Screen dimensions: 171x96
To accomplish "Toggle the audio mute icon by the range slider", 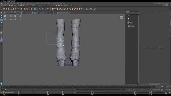I will click(x=166, y=90).
